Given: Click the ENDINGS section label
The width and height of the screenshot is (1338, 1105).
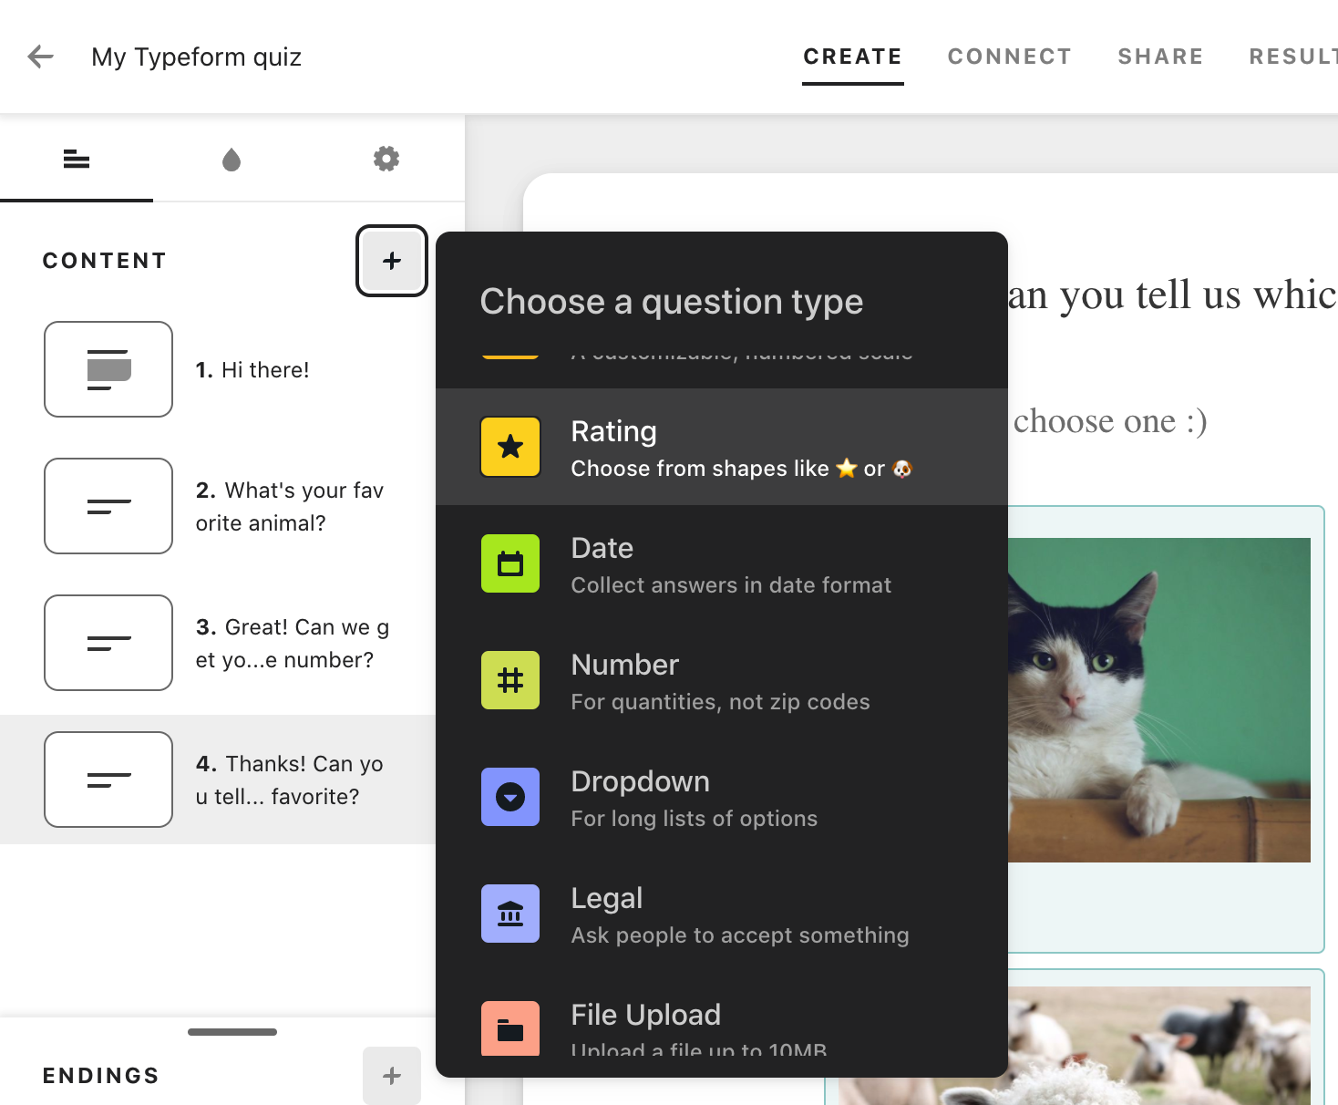Looking at the screenshot, I should 101,1076.
